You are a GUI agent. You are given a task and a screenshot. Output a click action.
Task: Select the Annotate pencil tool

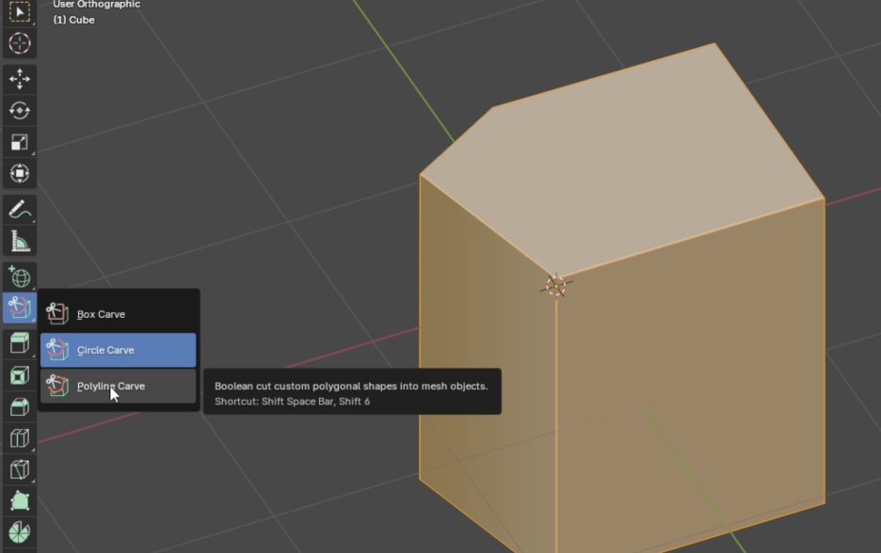(x=20, y=210)
